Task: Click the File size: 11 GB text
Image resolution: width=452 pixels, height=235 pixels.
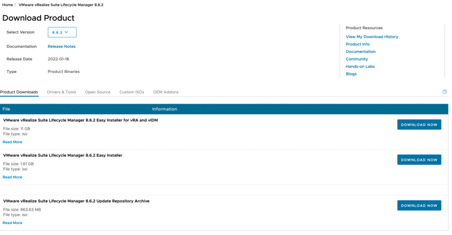Action: (16, 129)
